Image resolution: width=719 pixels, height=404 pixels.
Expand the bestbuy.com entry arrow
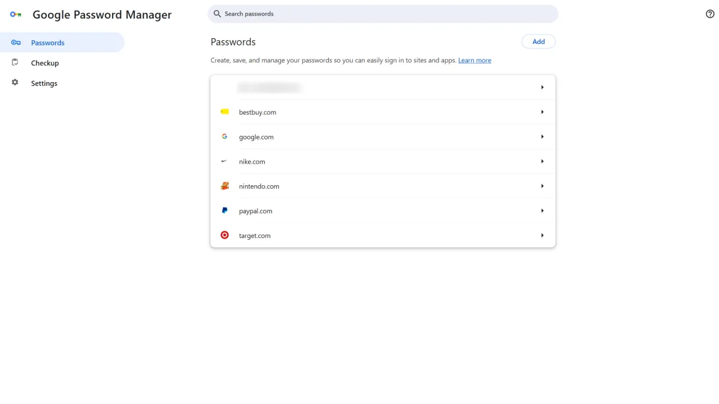click(x=542, y=112)
